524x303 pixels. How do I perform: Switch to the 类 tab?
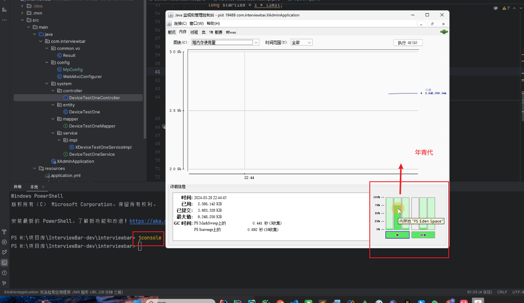pos(204,32)
